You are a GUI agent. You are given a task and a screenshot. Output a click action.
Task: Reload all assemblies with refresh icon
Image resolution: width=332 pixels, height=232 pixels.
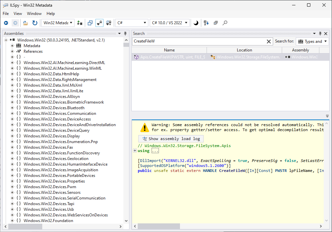pos(35,23)
